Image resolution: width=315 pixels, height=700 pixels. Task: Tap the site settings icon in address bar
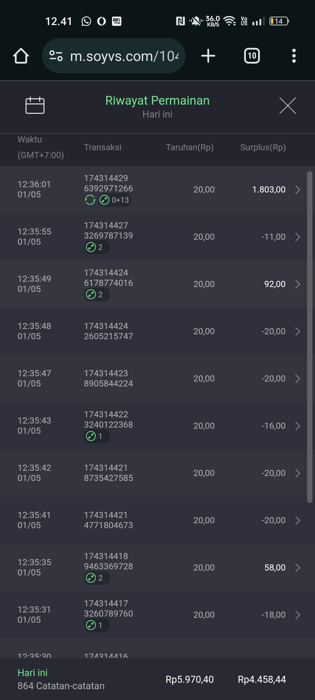click(x=56, y=56)
